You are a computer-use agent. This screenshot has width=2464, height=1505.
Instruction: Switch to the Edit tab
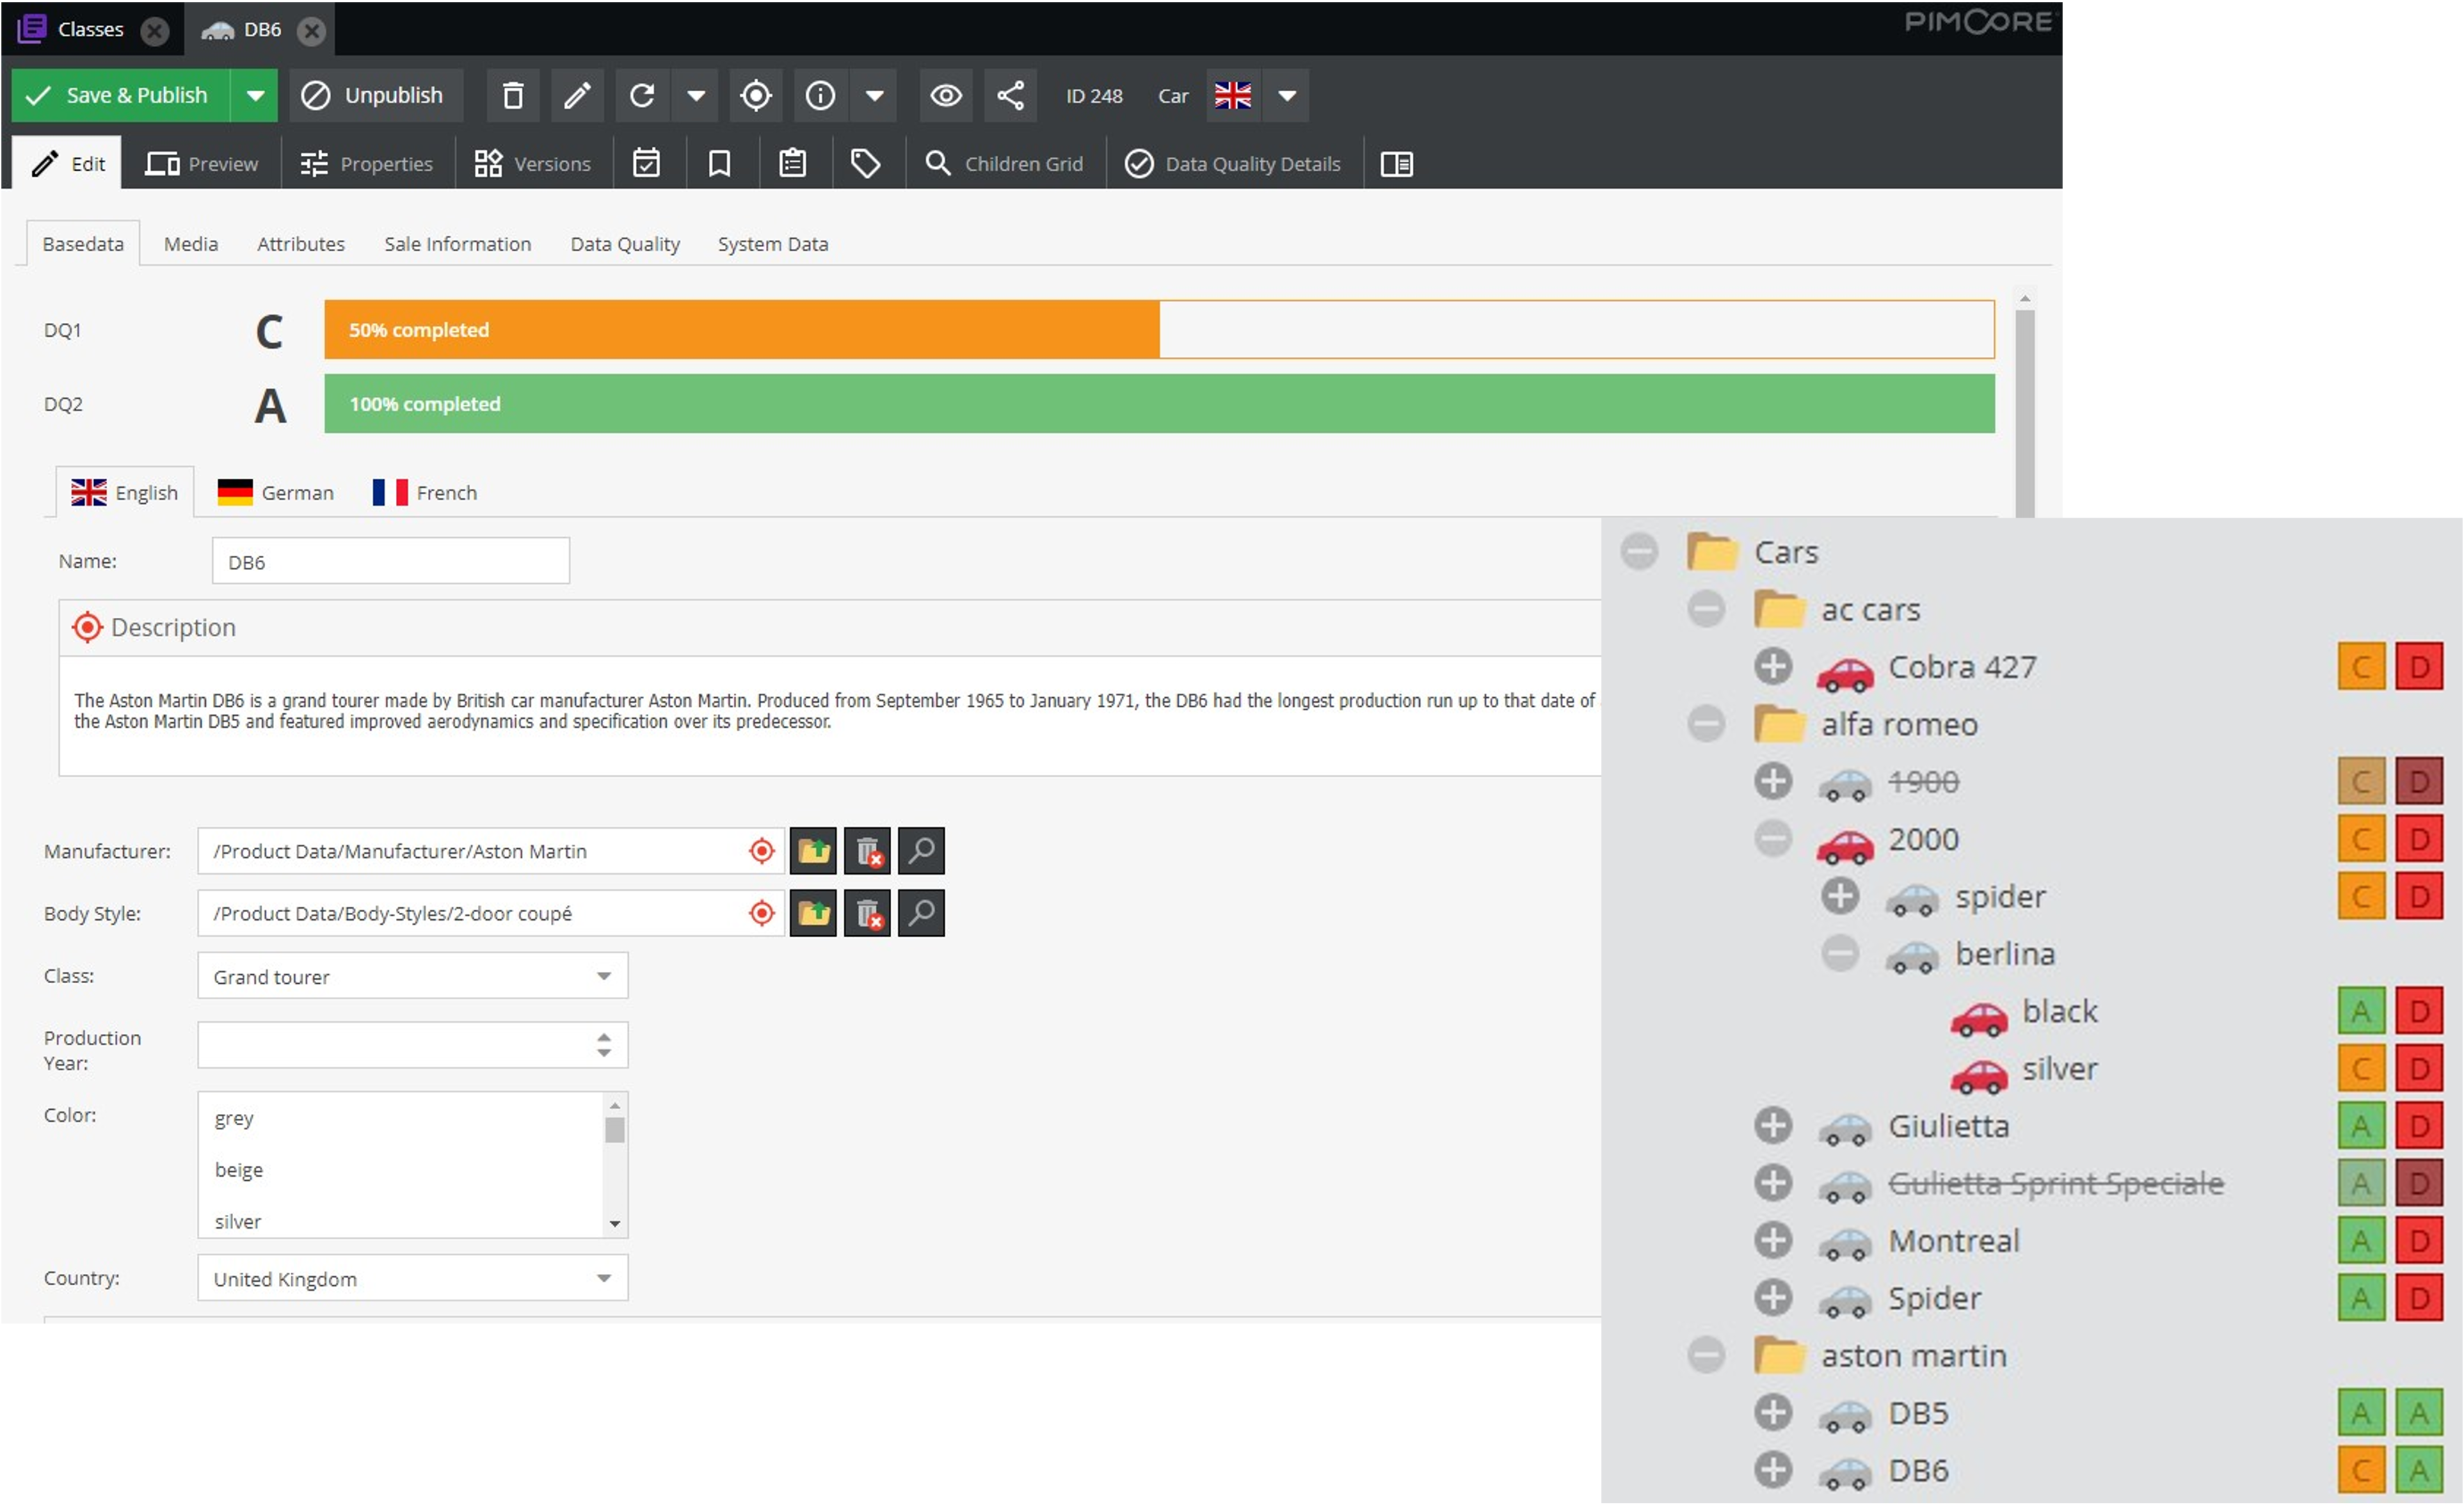[x=68, y=163]
